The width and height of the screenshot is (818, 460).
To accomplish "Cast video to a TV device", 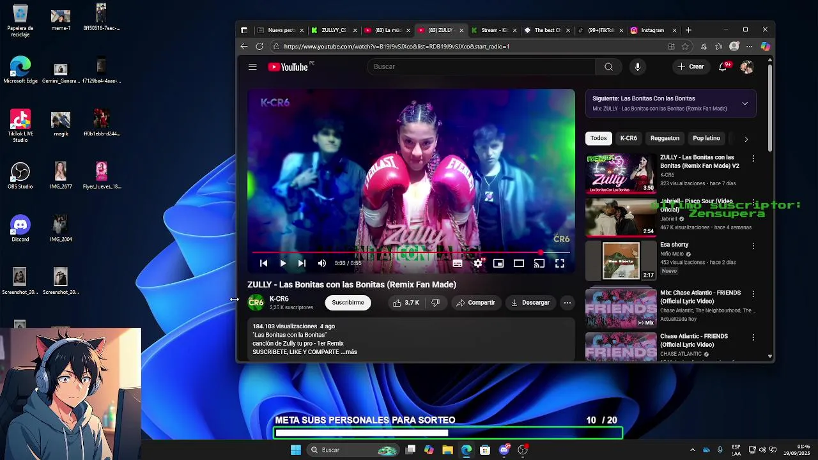I will pyautogui.click(x=539, y=263).
